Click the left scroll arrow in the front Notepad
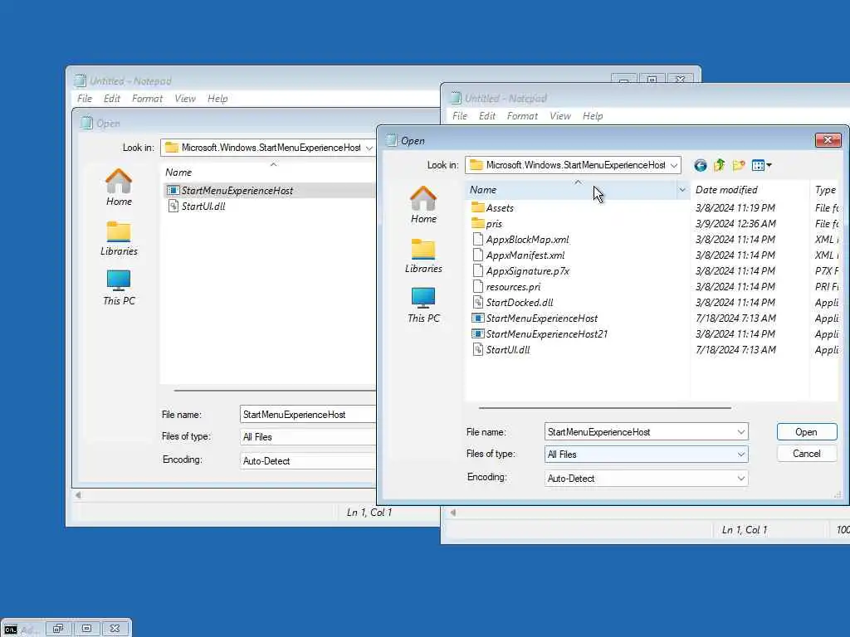 tap(453, 513)
